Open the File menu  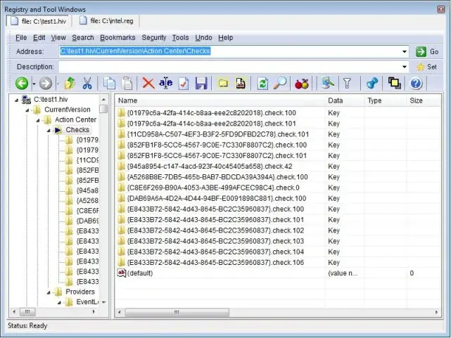click(x=21, y=38)
